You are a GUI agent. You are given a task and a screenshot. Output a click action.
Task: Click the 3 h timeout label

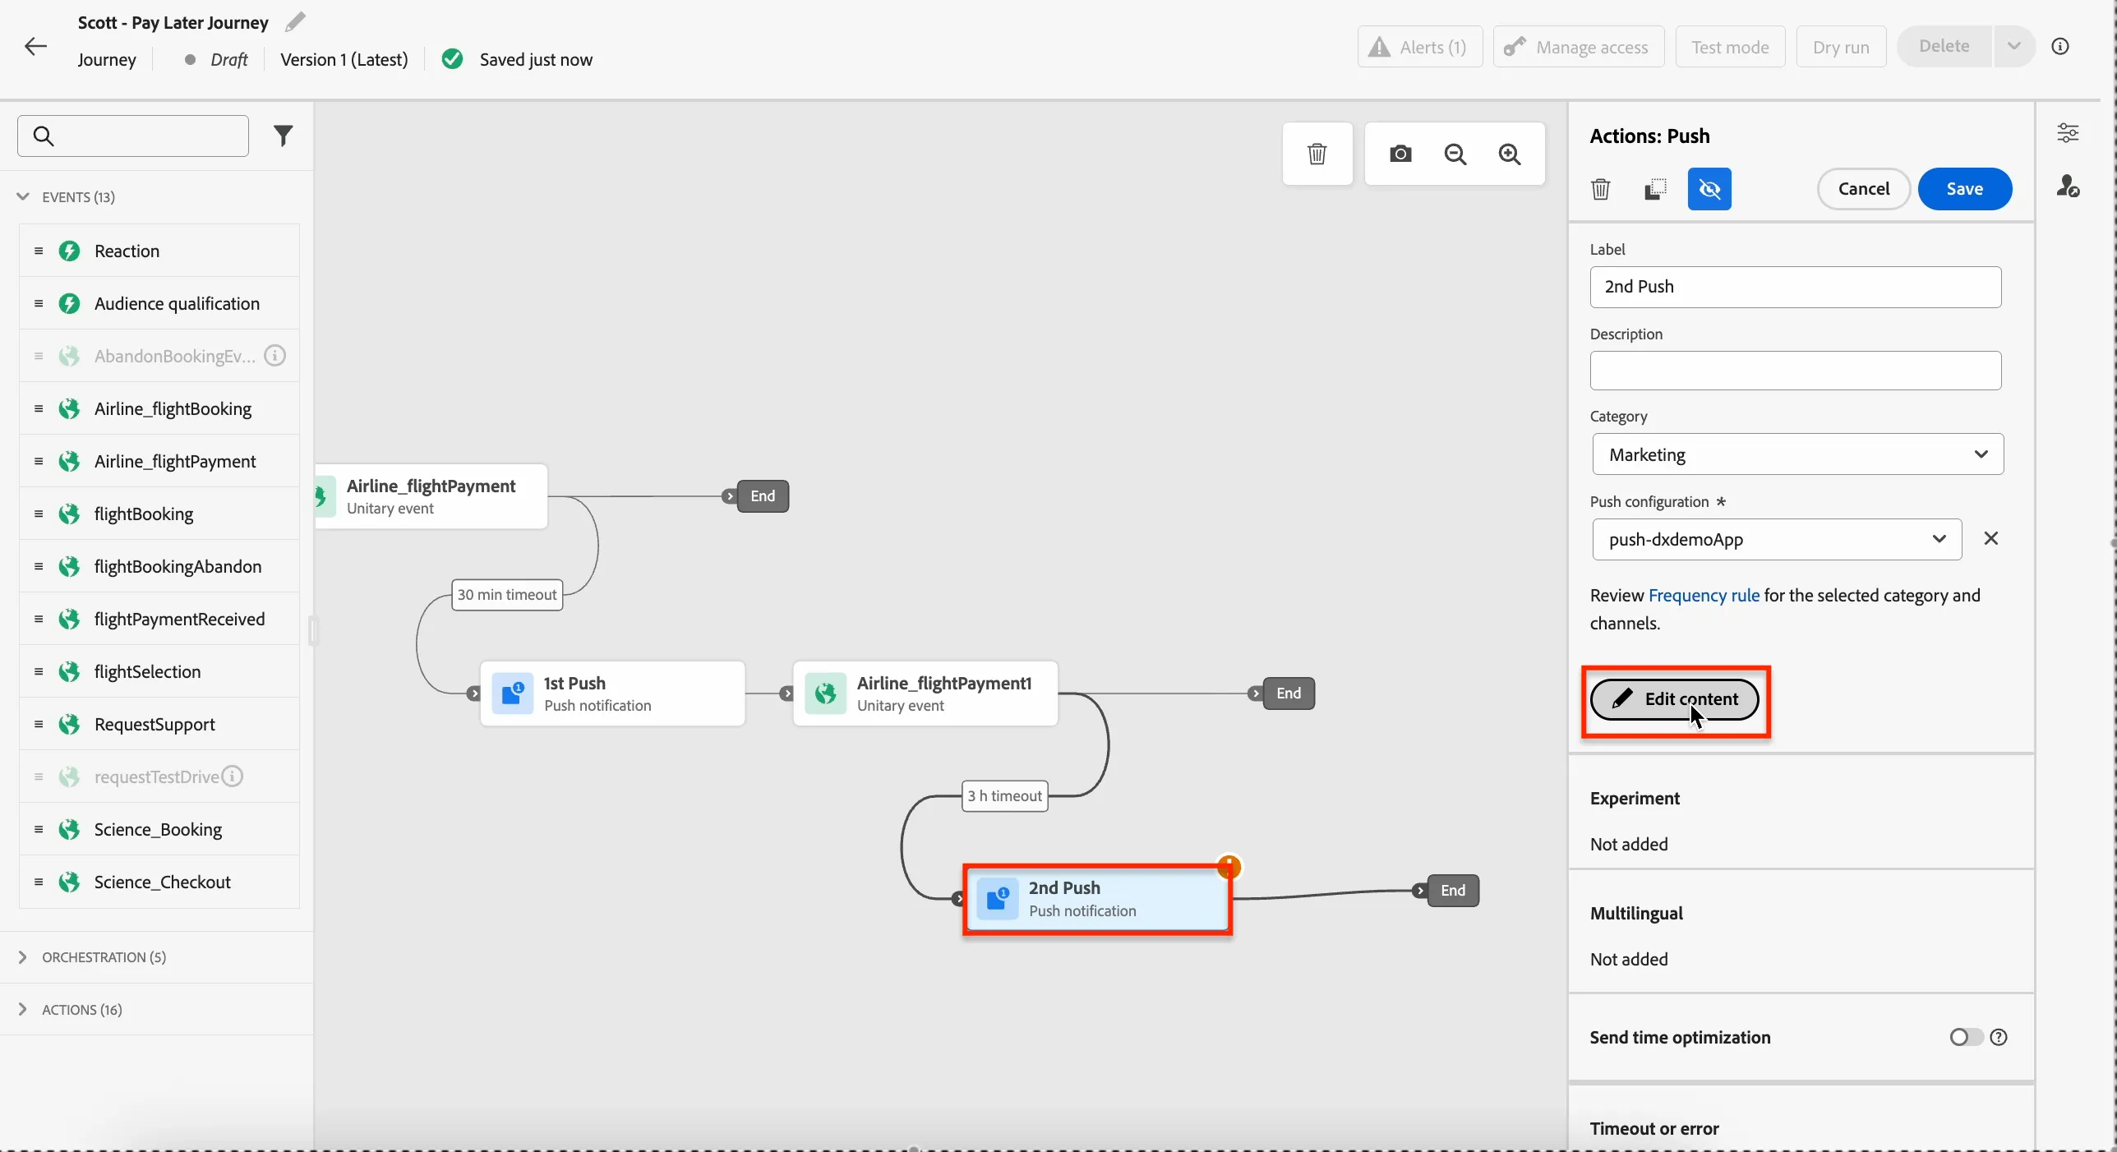(1004, 796)
